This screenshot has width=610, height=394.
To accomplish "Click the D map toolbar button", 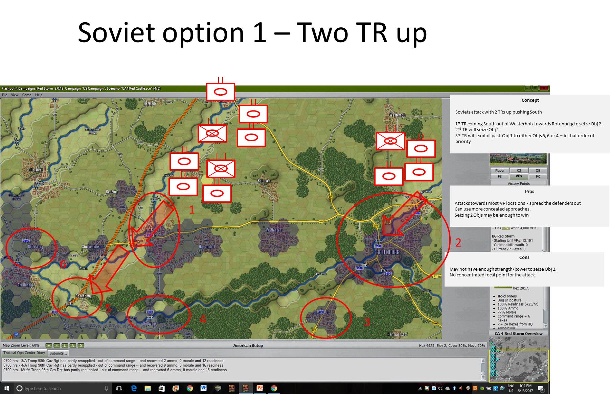I will pyautogui.click(x=81, y=345).
